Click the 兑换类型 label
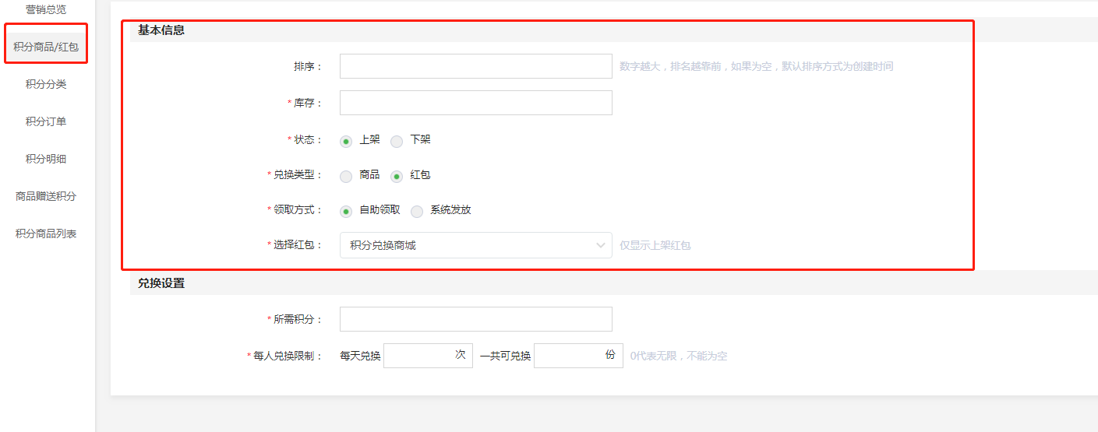Viewport: 1098px width, 432px height. tap(295, 175)
